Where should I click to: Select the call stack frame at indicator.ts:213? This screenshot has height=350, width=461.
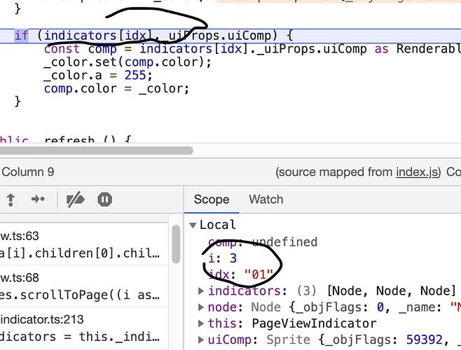pyautogui.click(x=84, y=328)
